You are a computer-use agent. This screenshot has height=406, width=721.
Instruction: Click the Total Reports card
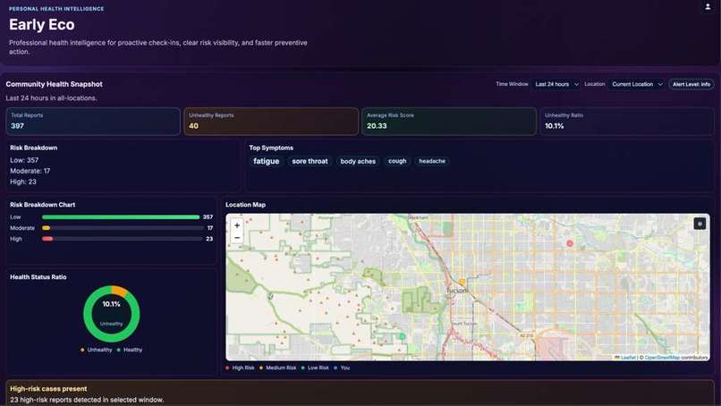coord(93,122)
